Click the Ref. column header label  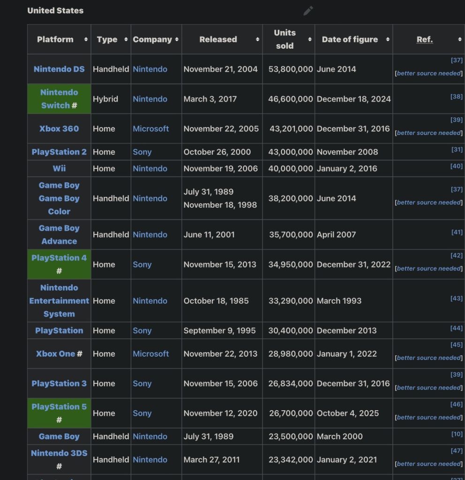tap(425, 39)
